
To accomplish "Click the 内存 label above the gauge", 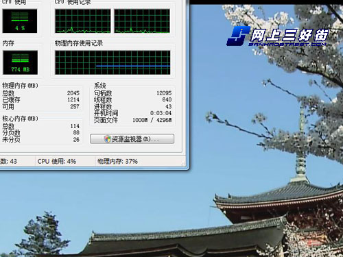I will 8,43.
